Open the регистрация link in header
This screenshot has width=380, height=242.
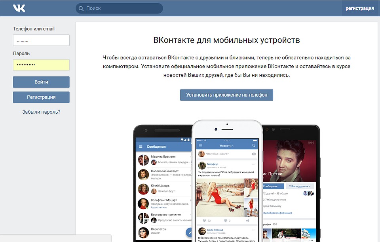point(360,8)
